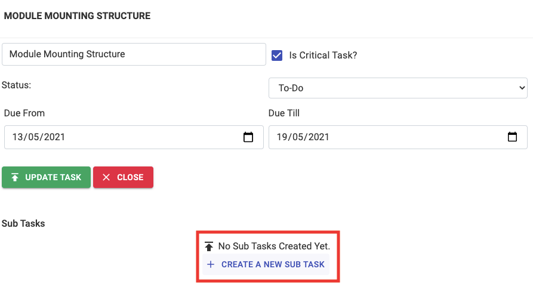Click the upload arrow icon on Update Task
This screenshot has width=533, height=284.
tap(15, 177)
